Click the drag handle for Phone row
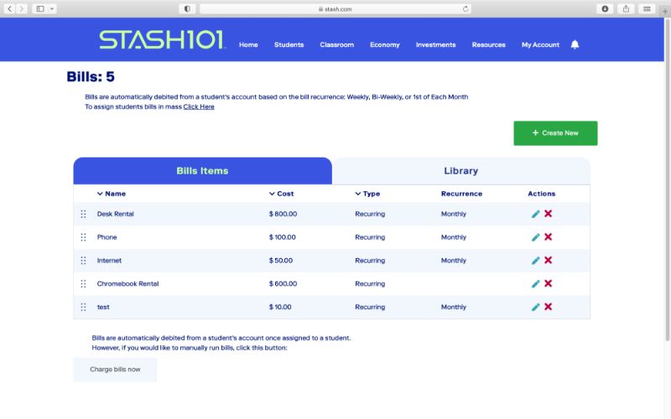 coord(83,237)
